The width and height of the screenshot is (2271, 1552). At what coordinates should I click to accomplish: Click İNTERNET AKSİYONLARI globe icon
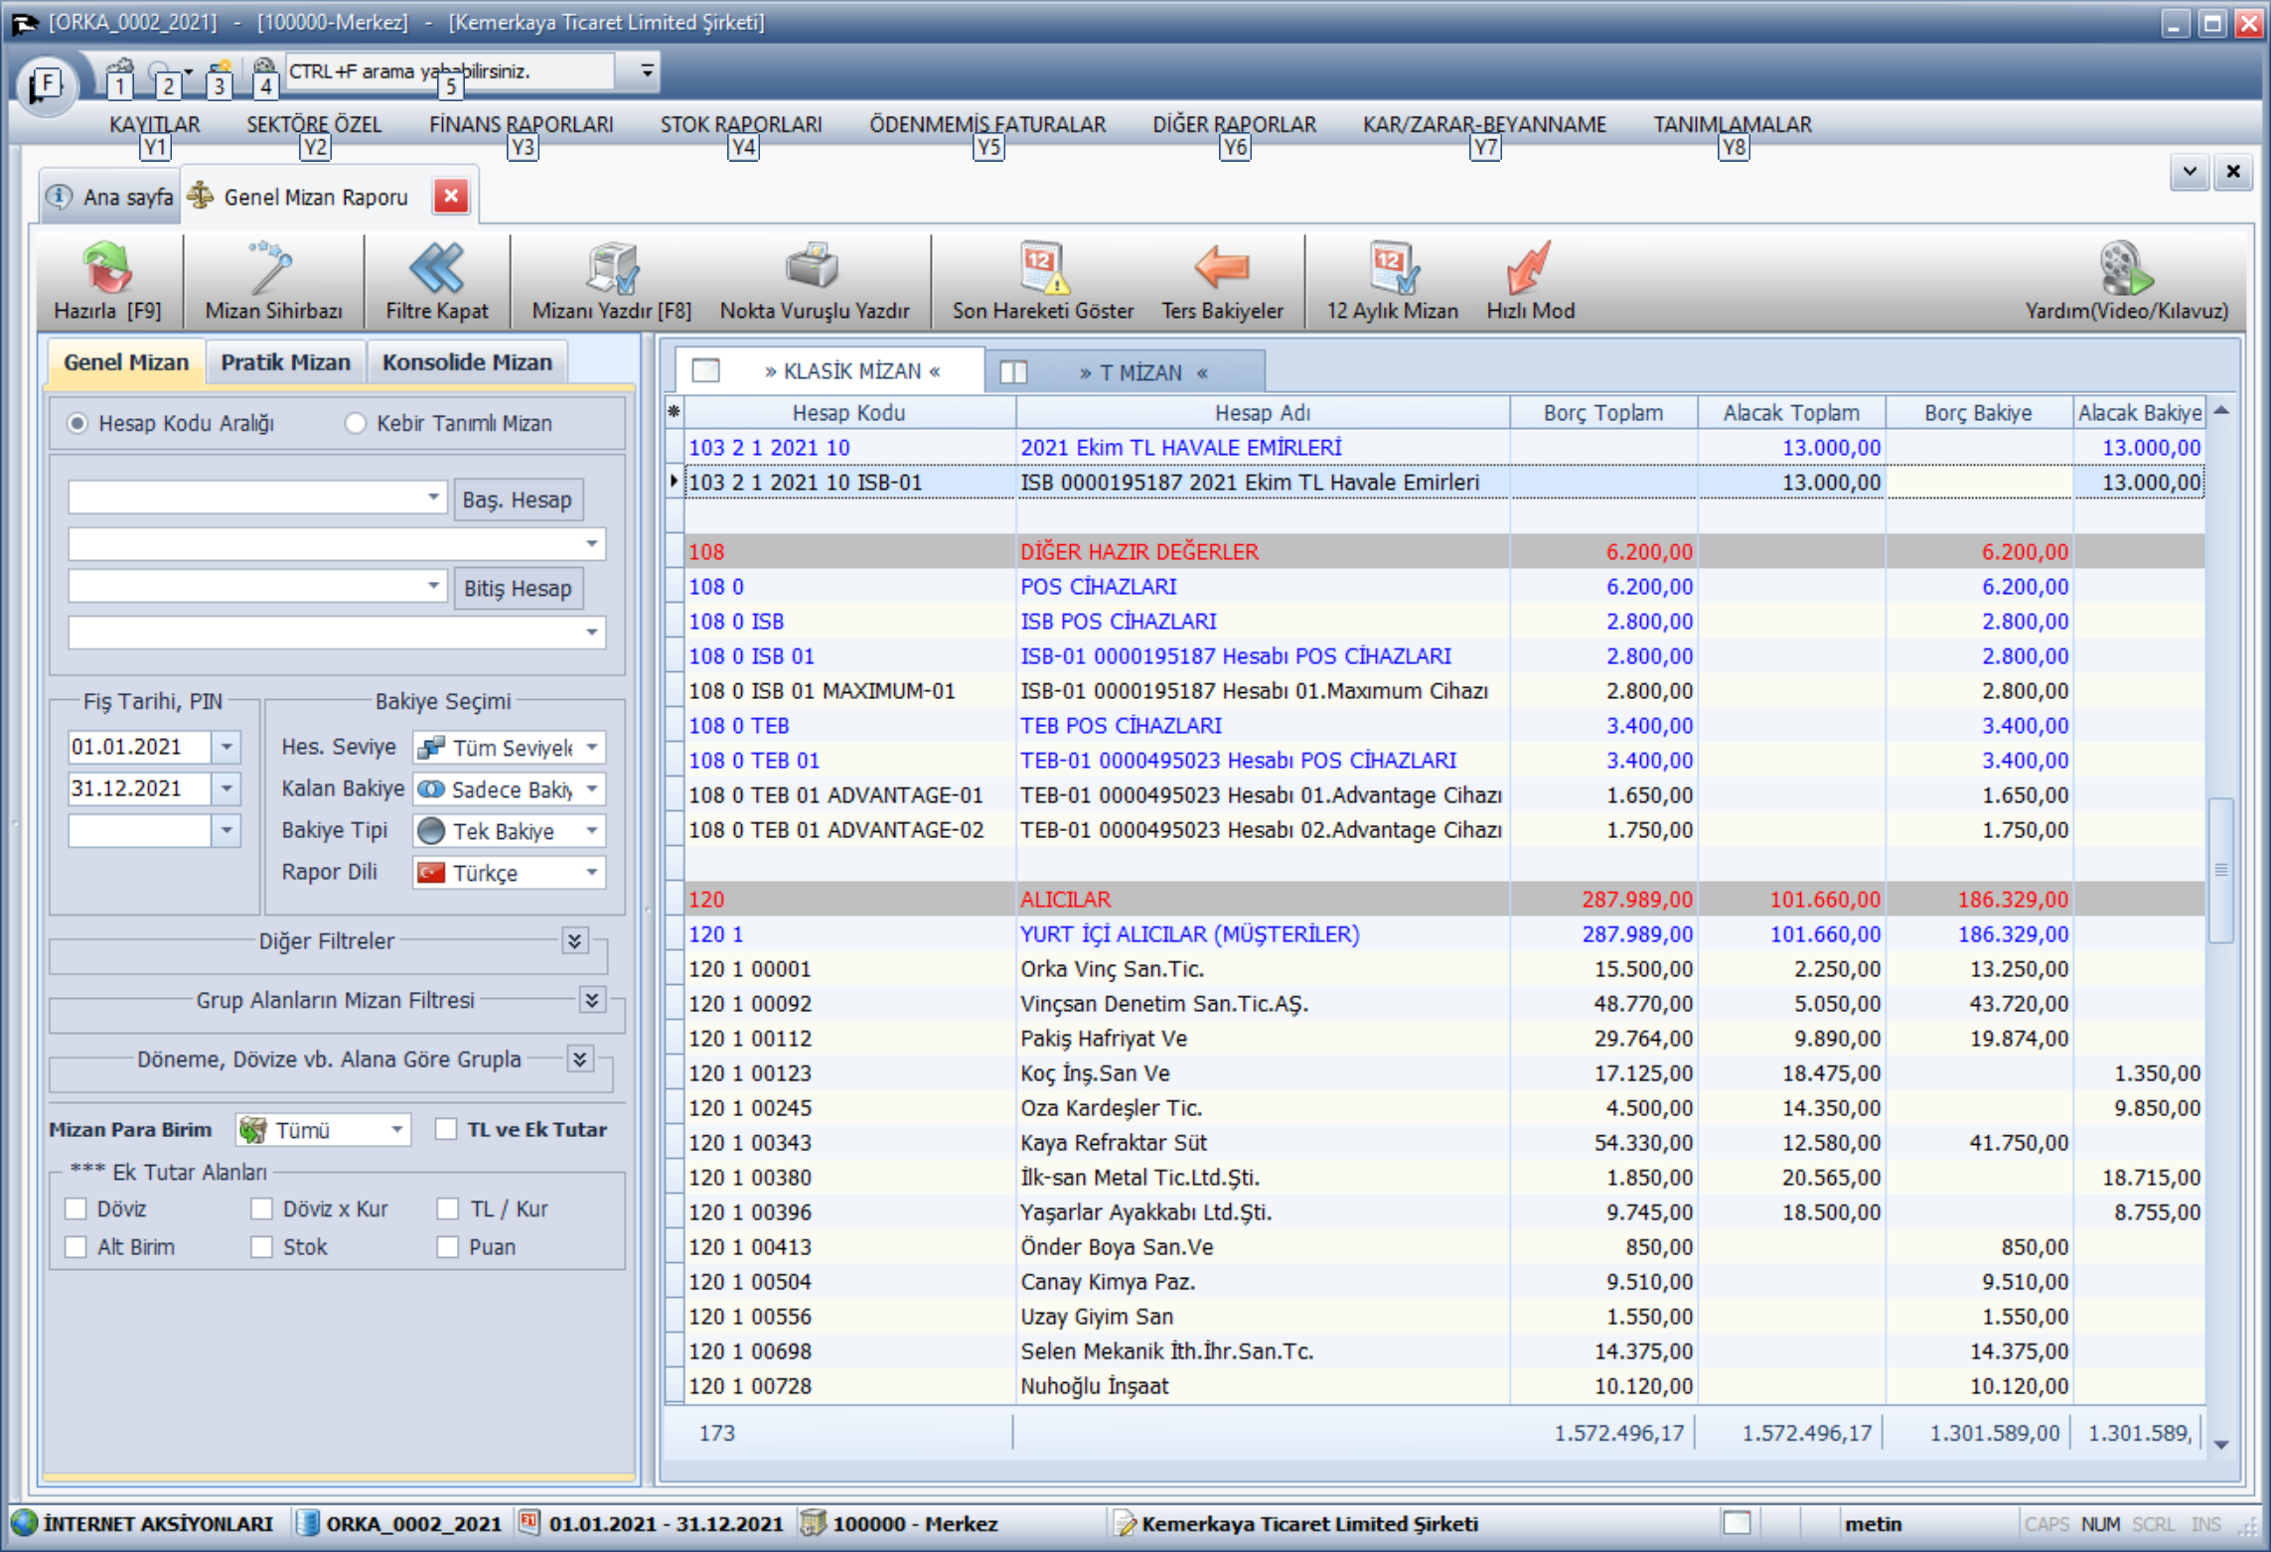click(x=25, y=1522)
